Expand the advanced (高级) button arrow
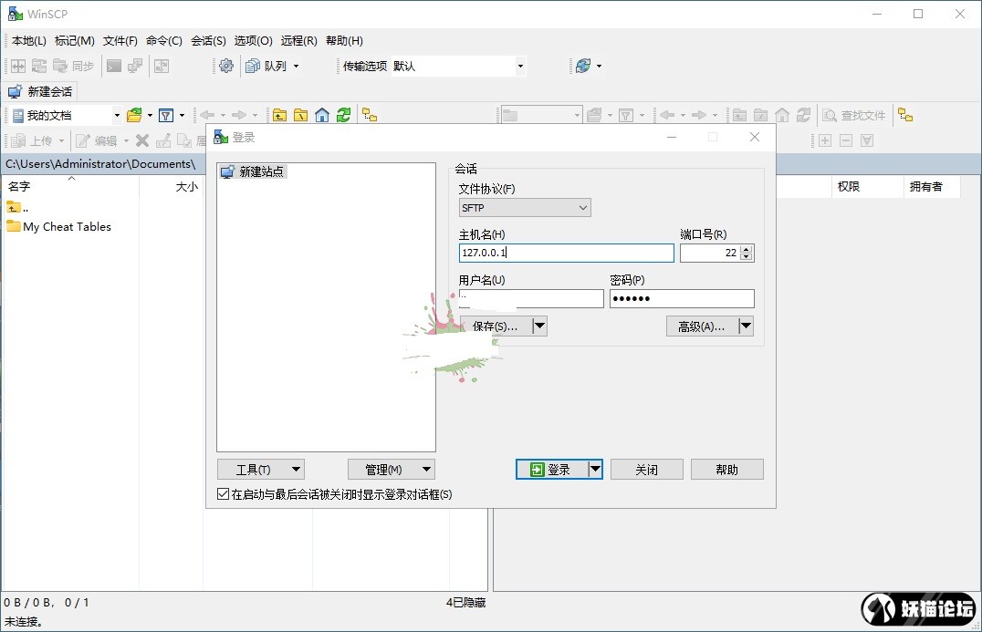 [746, 326]
